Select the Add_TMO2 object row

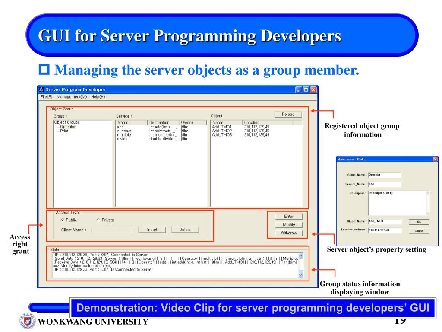click(256, 131)
